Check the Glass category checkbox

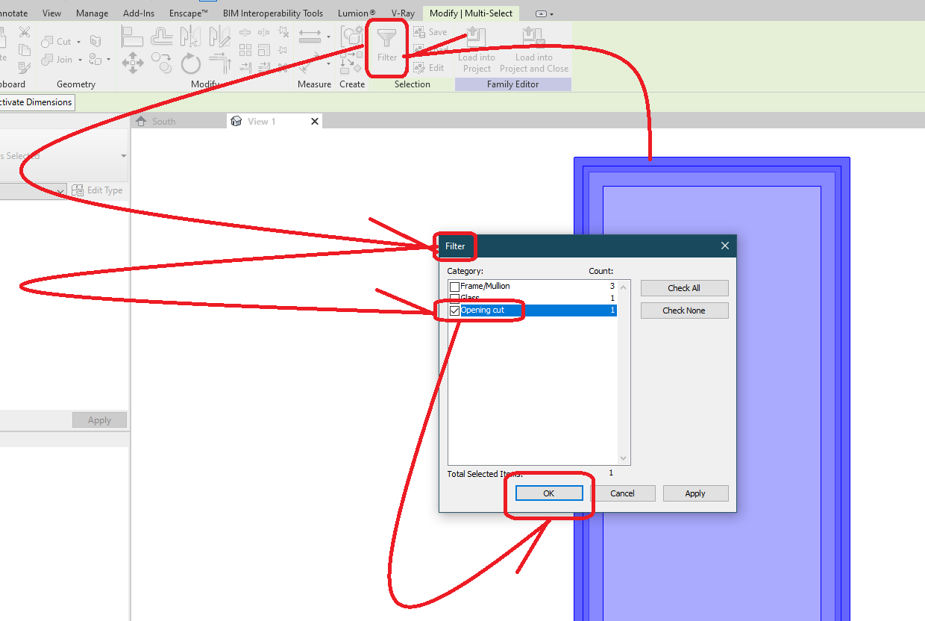[x=454, y=298]
